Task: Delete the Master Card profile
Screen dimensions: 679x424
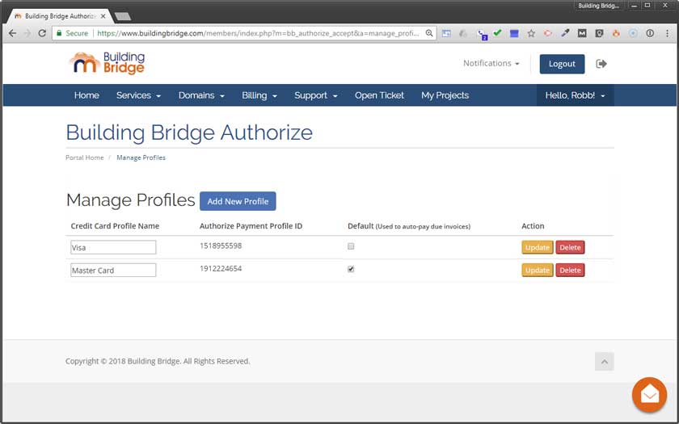Action: [x=571, y=270]
